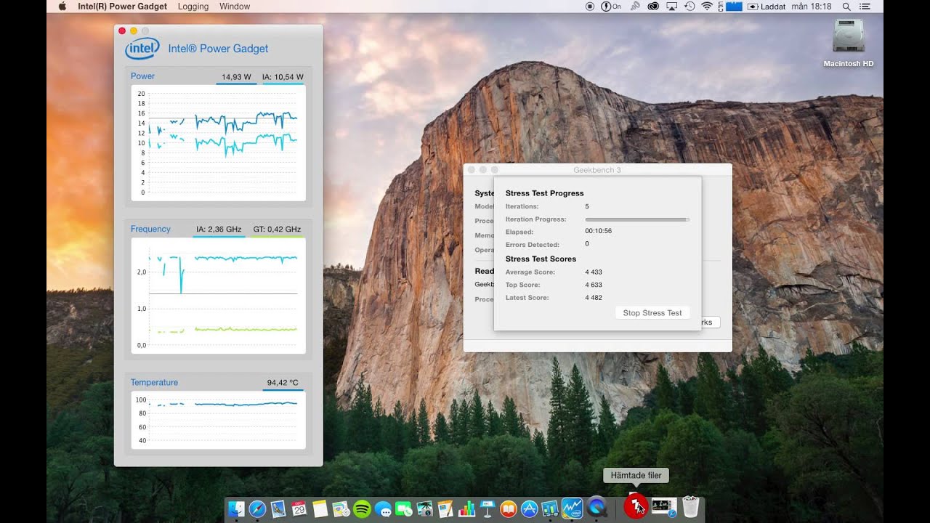Launch Spotify from the dock

pyautogui.click(x=362, y=508)
